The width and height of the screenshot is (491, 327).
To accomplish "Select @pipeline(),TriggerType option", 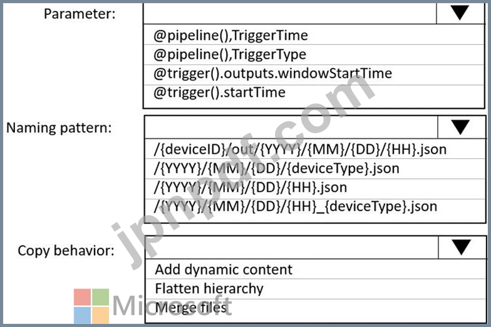I will coord(313,55).
